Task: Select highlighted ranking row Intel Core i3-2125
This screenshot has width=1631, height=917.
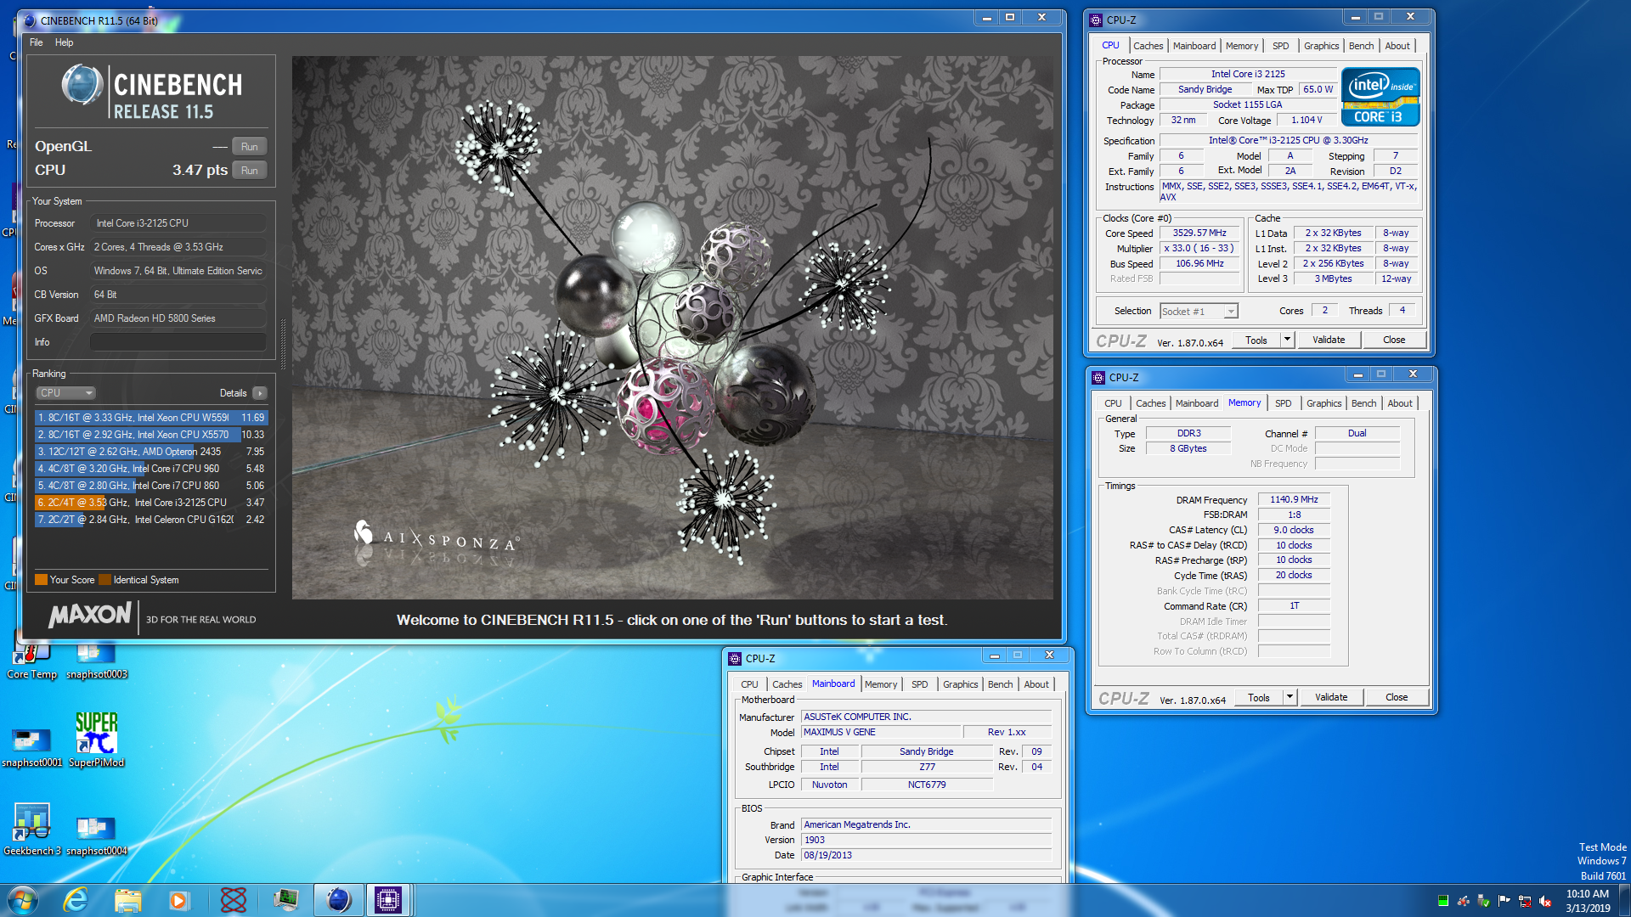Action: [151, 503]
